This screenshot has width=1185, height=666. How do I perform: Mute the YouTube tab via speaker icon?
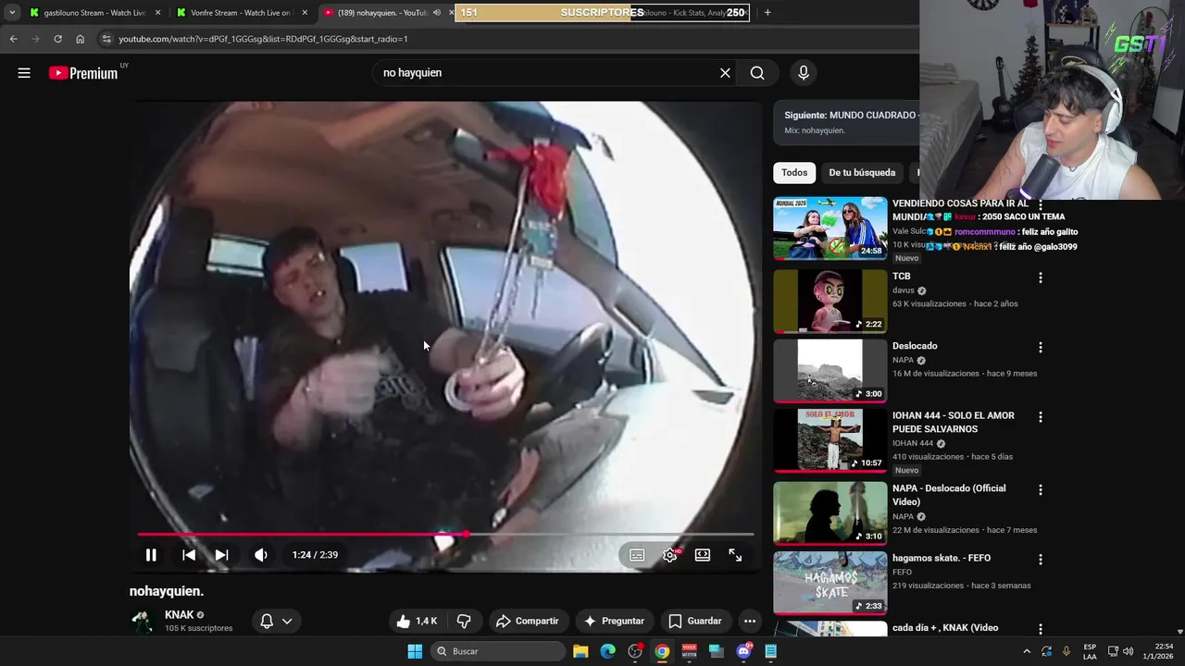(x=437, y=13)
